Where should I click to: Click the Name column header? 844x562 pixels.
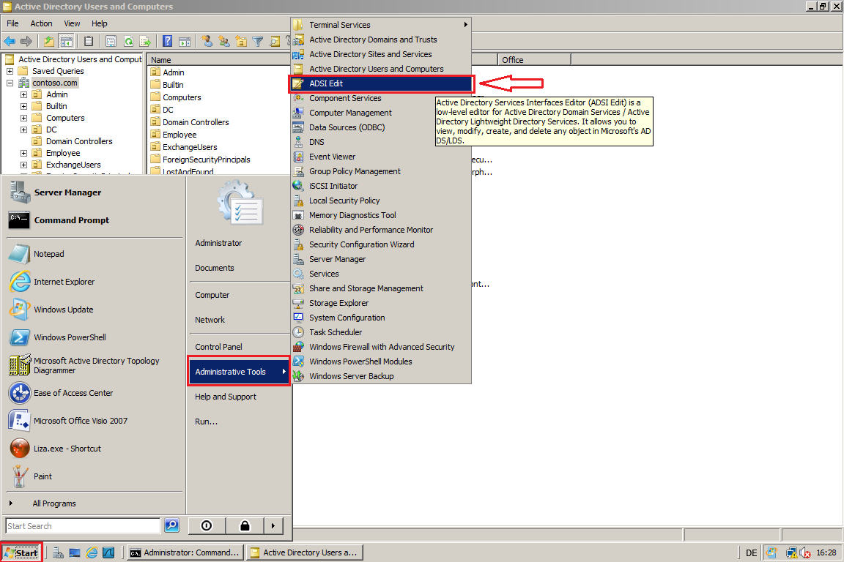(x=218, y=60)
